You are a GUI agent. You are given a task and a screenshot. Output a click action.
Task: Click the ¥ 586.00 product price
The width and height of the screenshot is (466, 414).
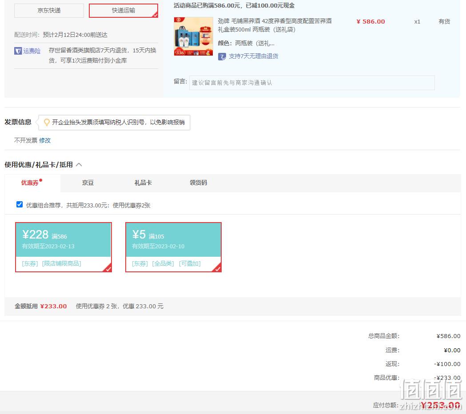tap(370, 21)
